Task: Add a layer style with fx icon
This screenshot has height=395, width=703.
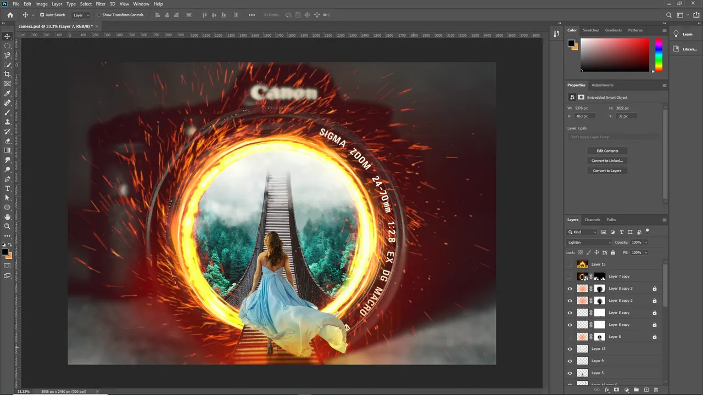Action: tap(607, 390)
